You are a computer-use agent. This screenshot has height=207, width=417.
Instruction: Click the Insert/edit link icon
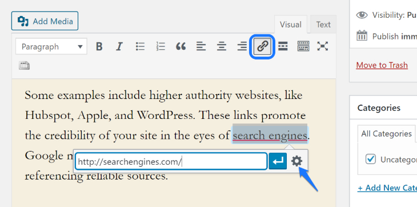pos(262,46)
